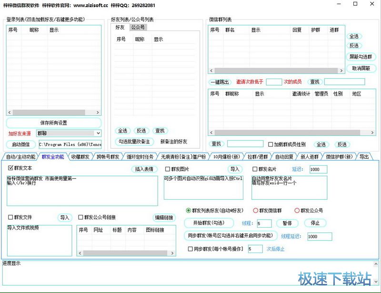381x293 pixels.
Task: Switch to the 公众号 tab
Action: (x=138, y=28)
